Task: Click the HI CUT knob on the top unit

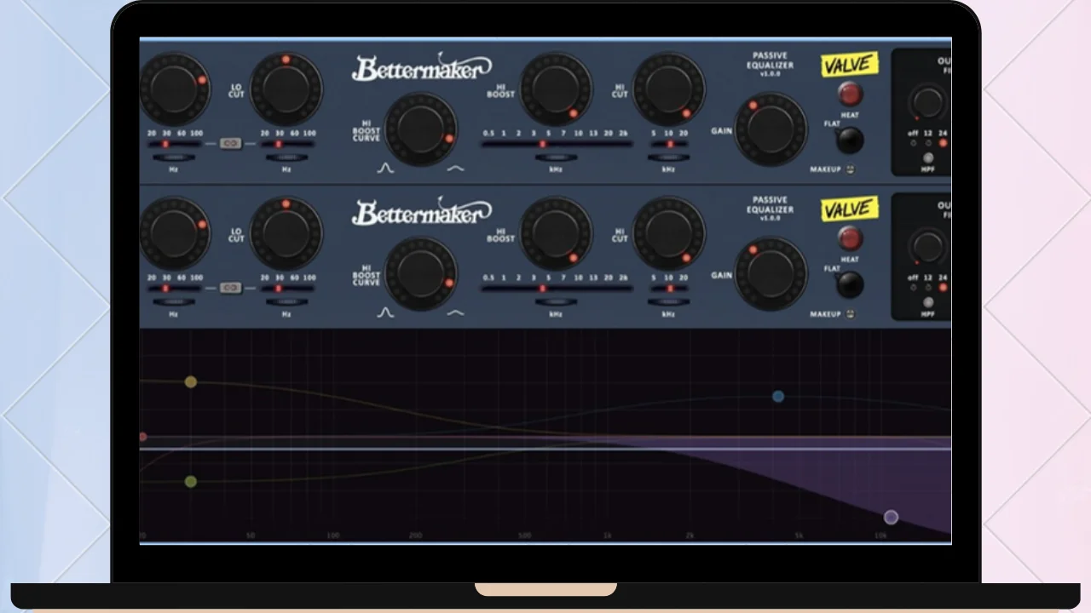Action: 669,89
